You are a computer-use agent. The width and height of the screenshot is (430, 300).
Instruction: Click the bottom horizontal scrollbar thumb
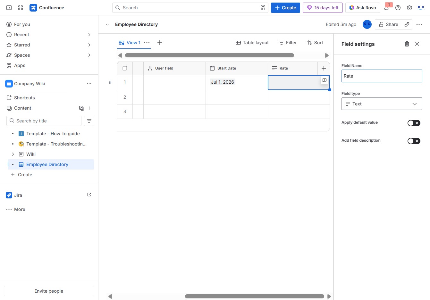255,296
